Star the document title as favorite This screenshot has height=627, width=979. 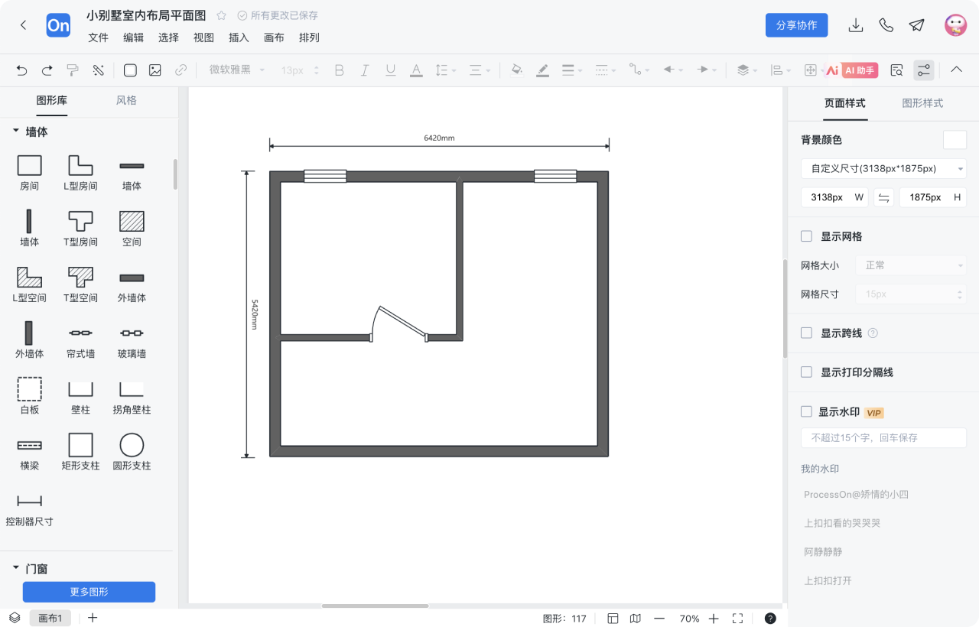click(221, 15)
